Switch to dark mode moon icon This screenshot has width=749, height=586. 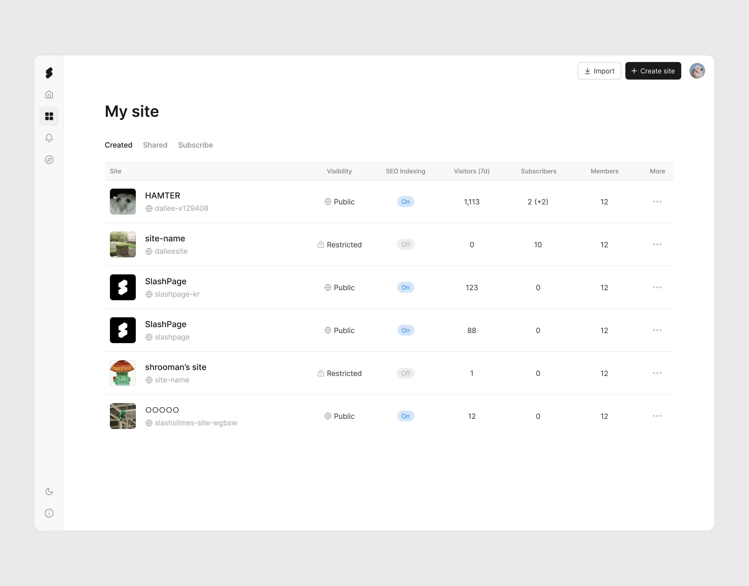(x=49, y=491)
